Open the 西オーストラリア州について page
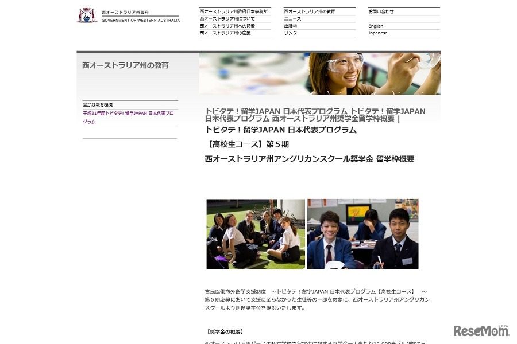 [x=224, y=18]
